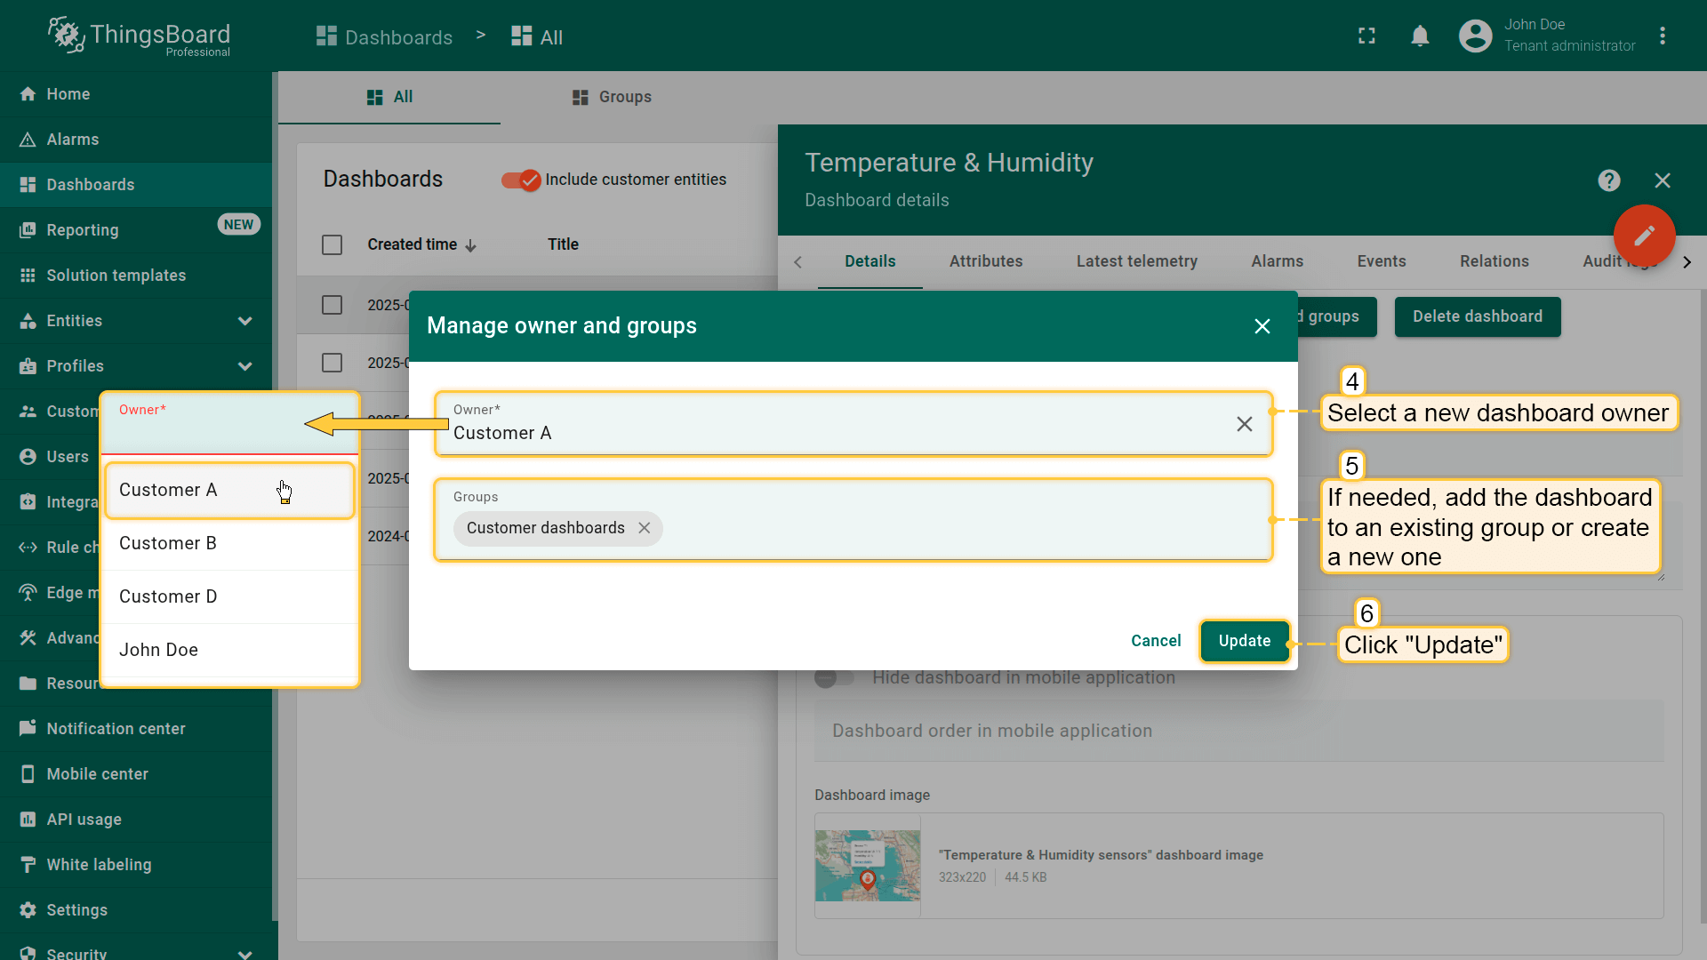This screenshot has width=1707, height=960.
Task: Click the Update button
Action: pos(1244,641)
